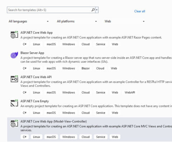Viewport: 172px width, 142px height.
Task: Select the Blazor Server App title
Action: pyautogui.click(x=32, y=53)
